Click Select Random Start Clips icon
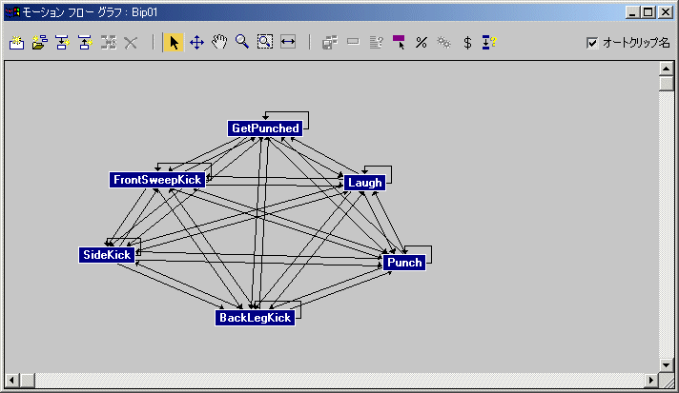679x393 pixels. [399, 42]
